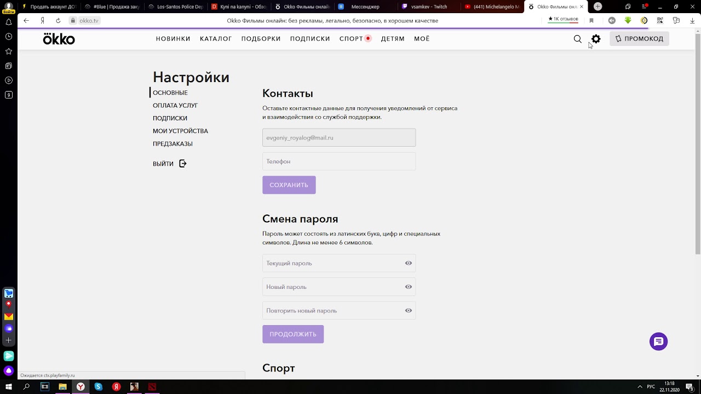
Task: Show new password via eye icon
Action: pos(408,287)
